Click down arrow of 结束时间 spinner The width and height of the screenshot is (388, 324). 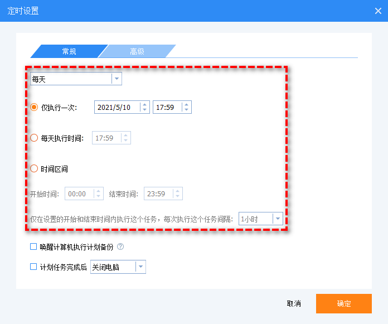(x=178, y=196)
